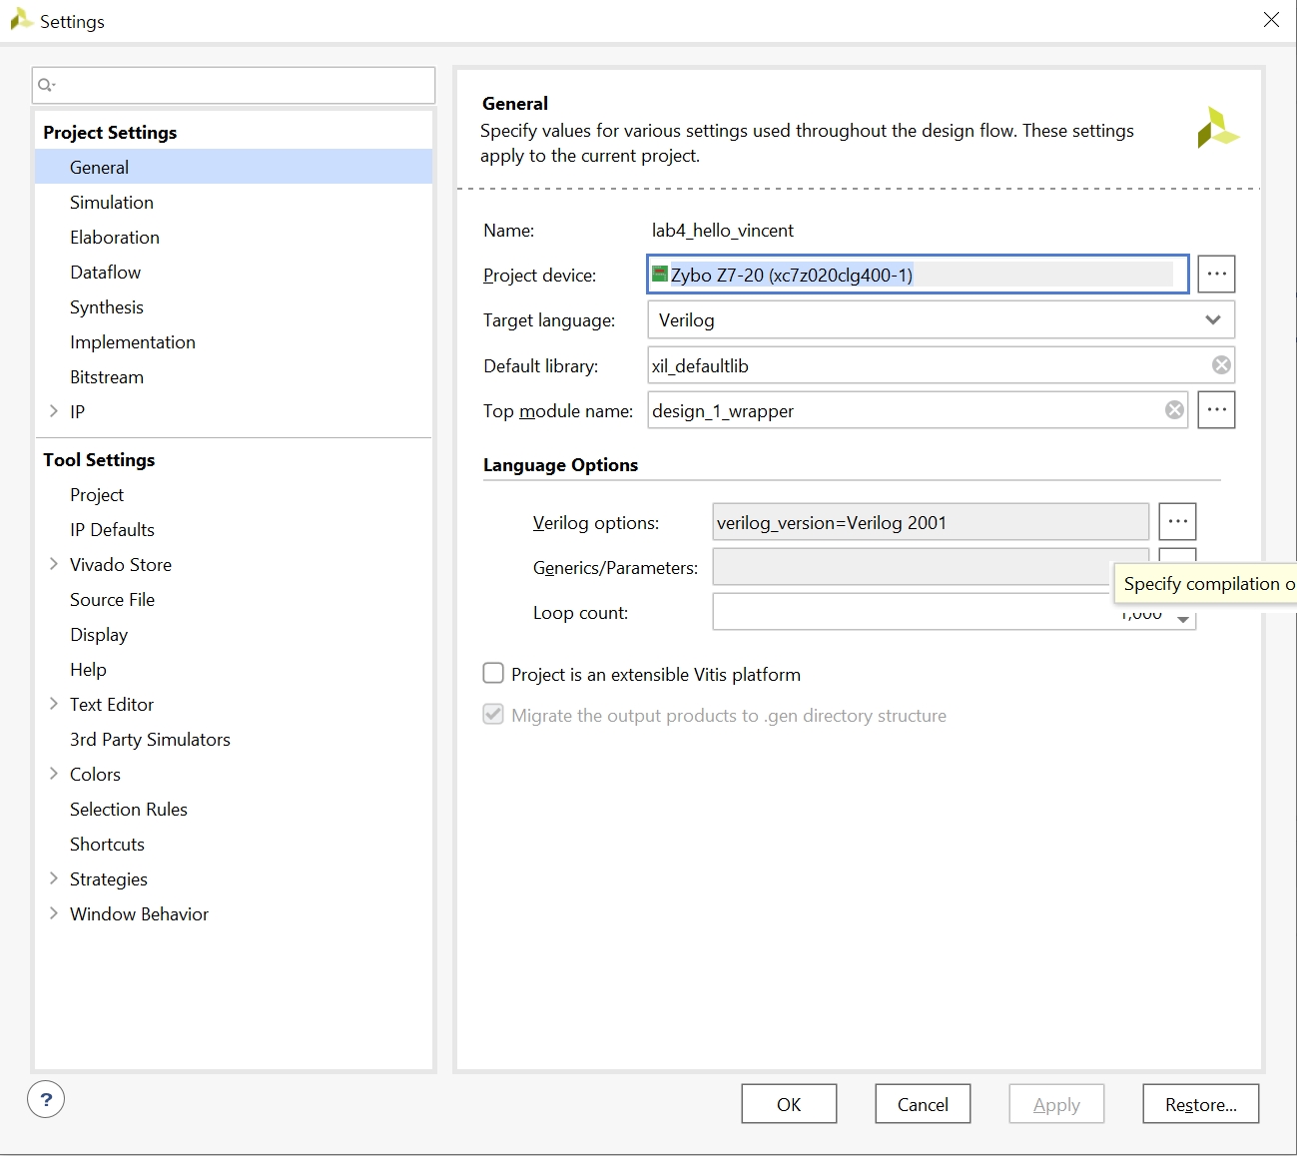Open Selection Rules settings
Viewport: 1297px width, 1156px height.
click(129, 809)
